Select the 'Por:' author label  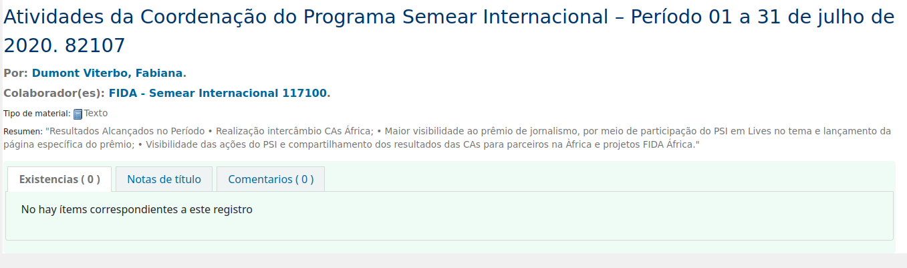tap(16, 73)
